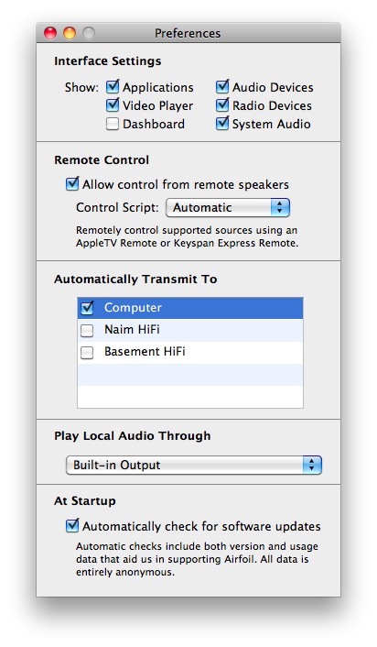
Task: Uncheck the Computer speaker checkbox
Action: (x=87, y=308)
